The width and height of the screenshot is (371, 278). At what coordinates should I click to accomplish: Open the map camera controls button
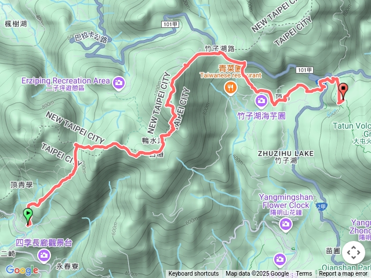354,253
